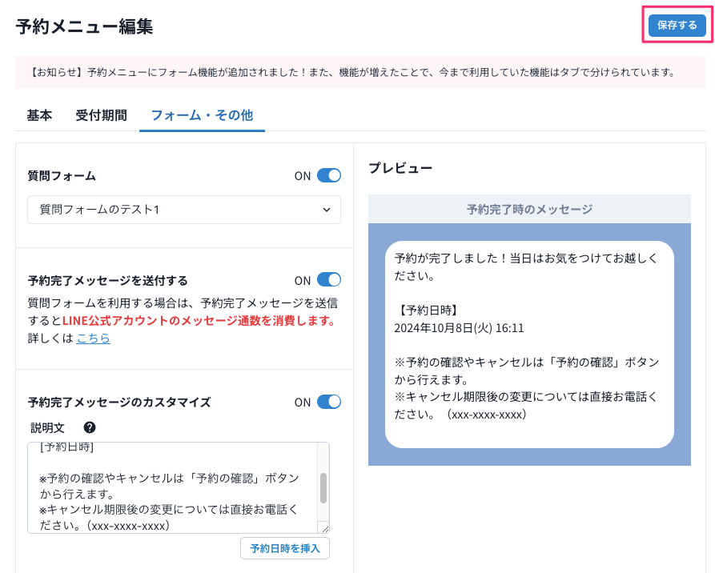
Task: Click the 予約メニュー編集 page title
Action: 84,26
